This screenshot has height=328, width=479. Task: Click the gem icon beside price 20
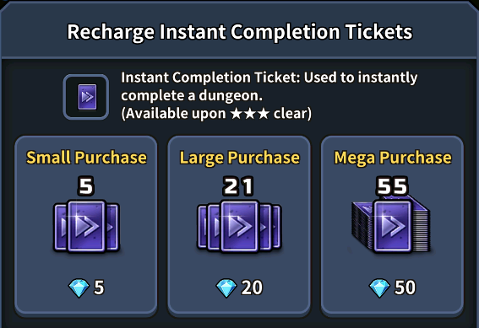(226, 288)
